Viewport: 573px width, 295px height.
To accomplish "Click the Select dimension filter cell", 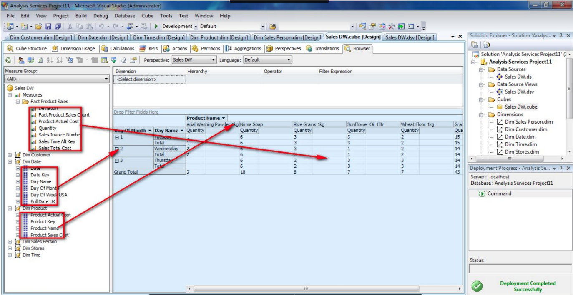I will (149, 79).
